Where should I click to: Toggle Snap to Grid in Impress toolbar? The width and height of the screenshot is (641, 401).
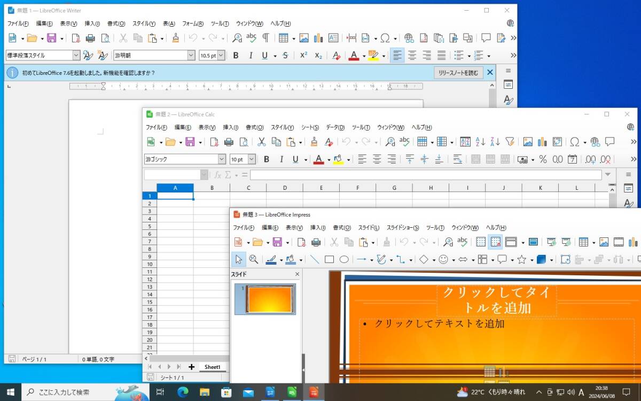(495, 242)
